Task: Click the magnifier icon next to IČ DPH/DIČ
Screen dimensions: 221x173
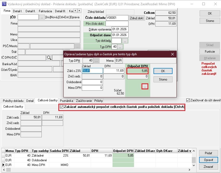Action: [49, 58]
